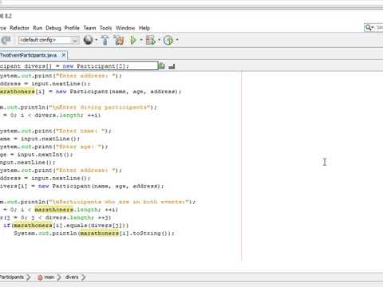383x287 pixels.
Task: Click line 'name = input.nextLine();'
Action: [x=40, y=139]
